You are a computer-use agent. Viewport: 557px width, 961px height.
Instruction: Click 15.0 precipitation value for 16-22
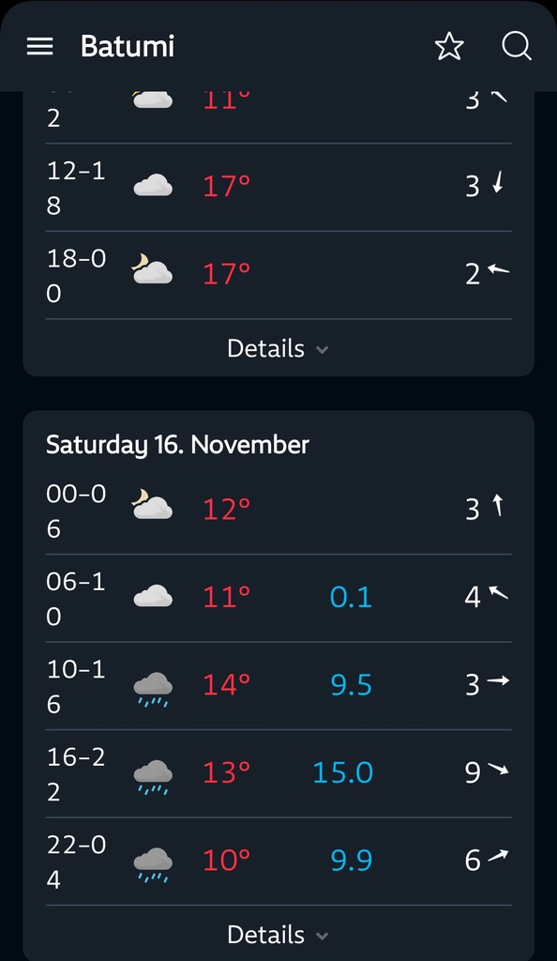343,772
